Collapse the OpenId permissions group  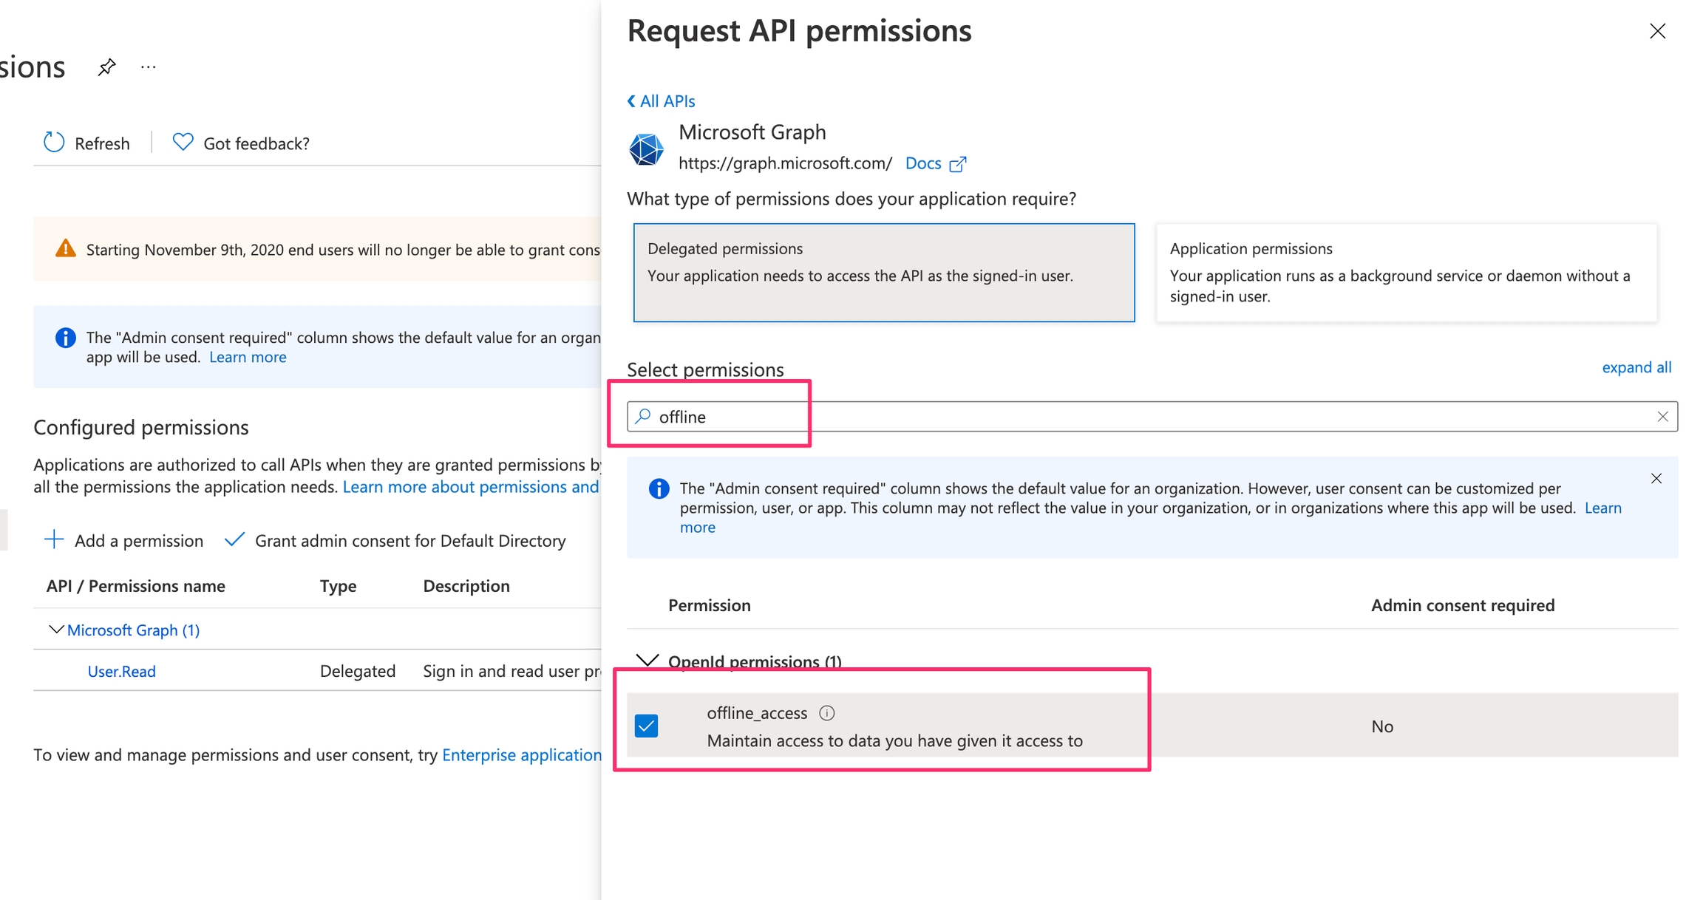click(647, 660)
